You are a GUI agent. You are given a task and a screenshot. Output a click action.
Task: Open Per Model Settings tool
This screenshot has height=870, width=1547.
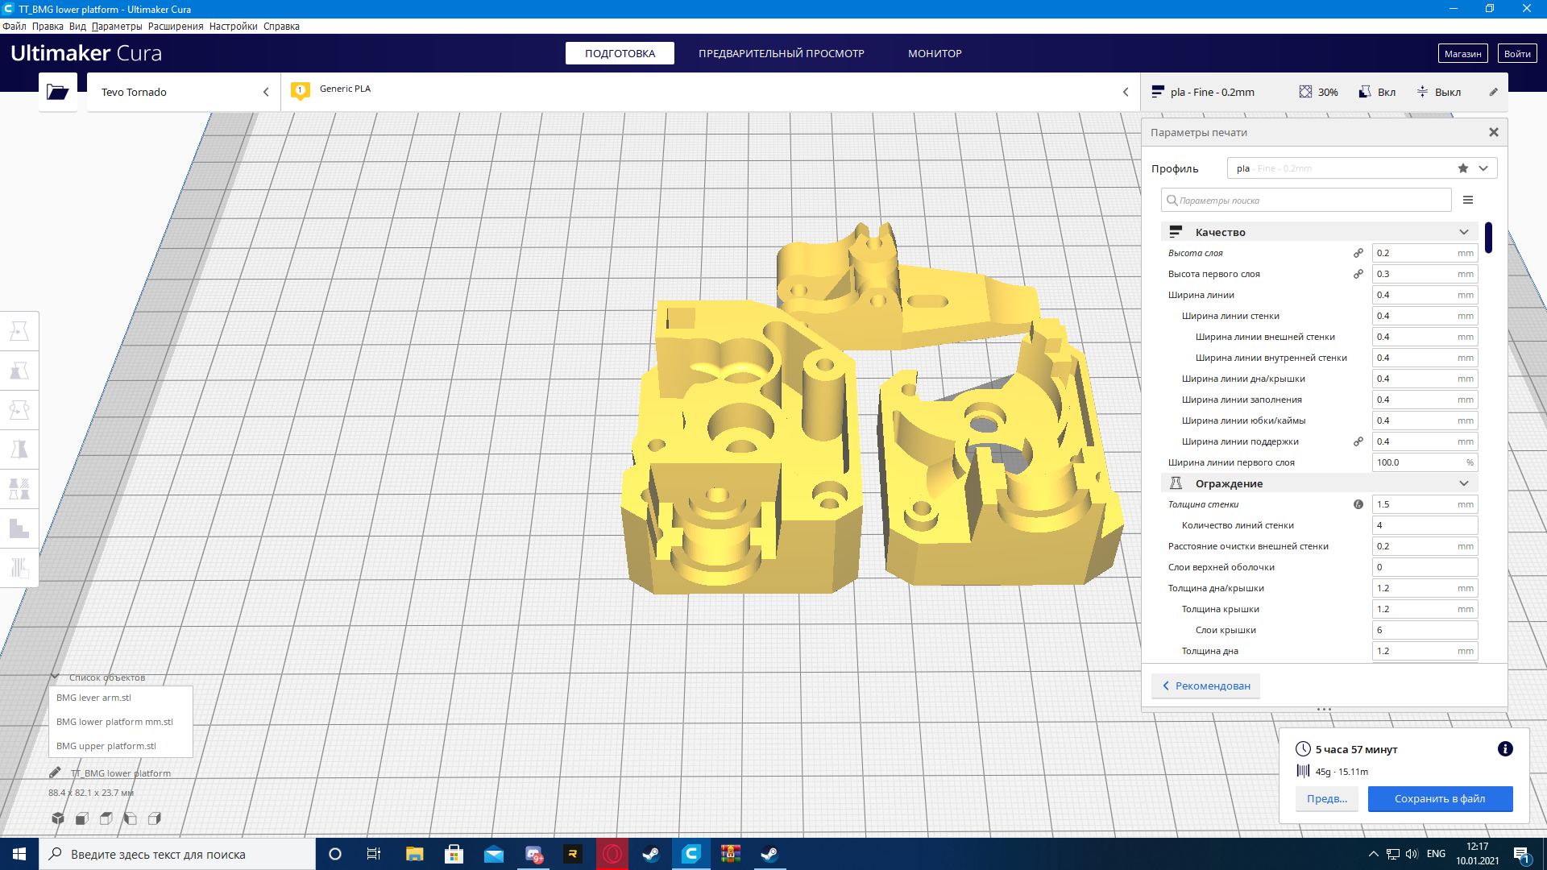(x=19, y=489)
